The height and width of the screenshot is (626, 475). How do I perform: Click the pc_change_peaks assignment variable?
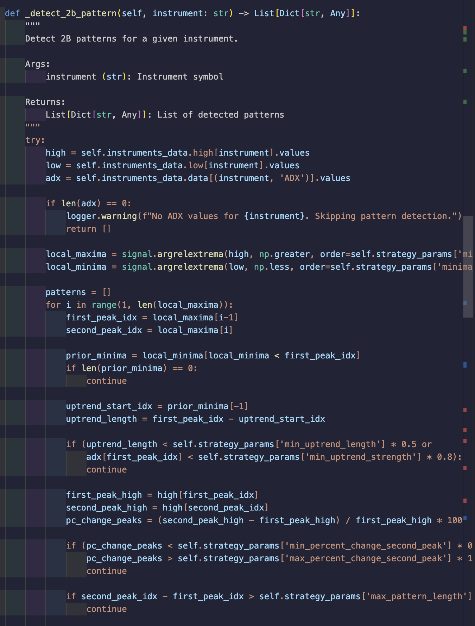click(104, 520)
